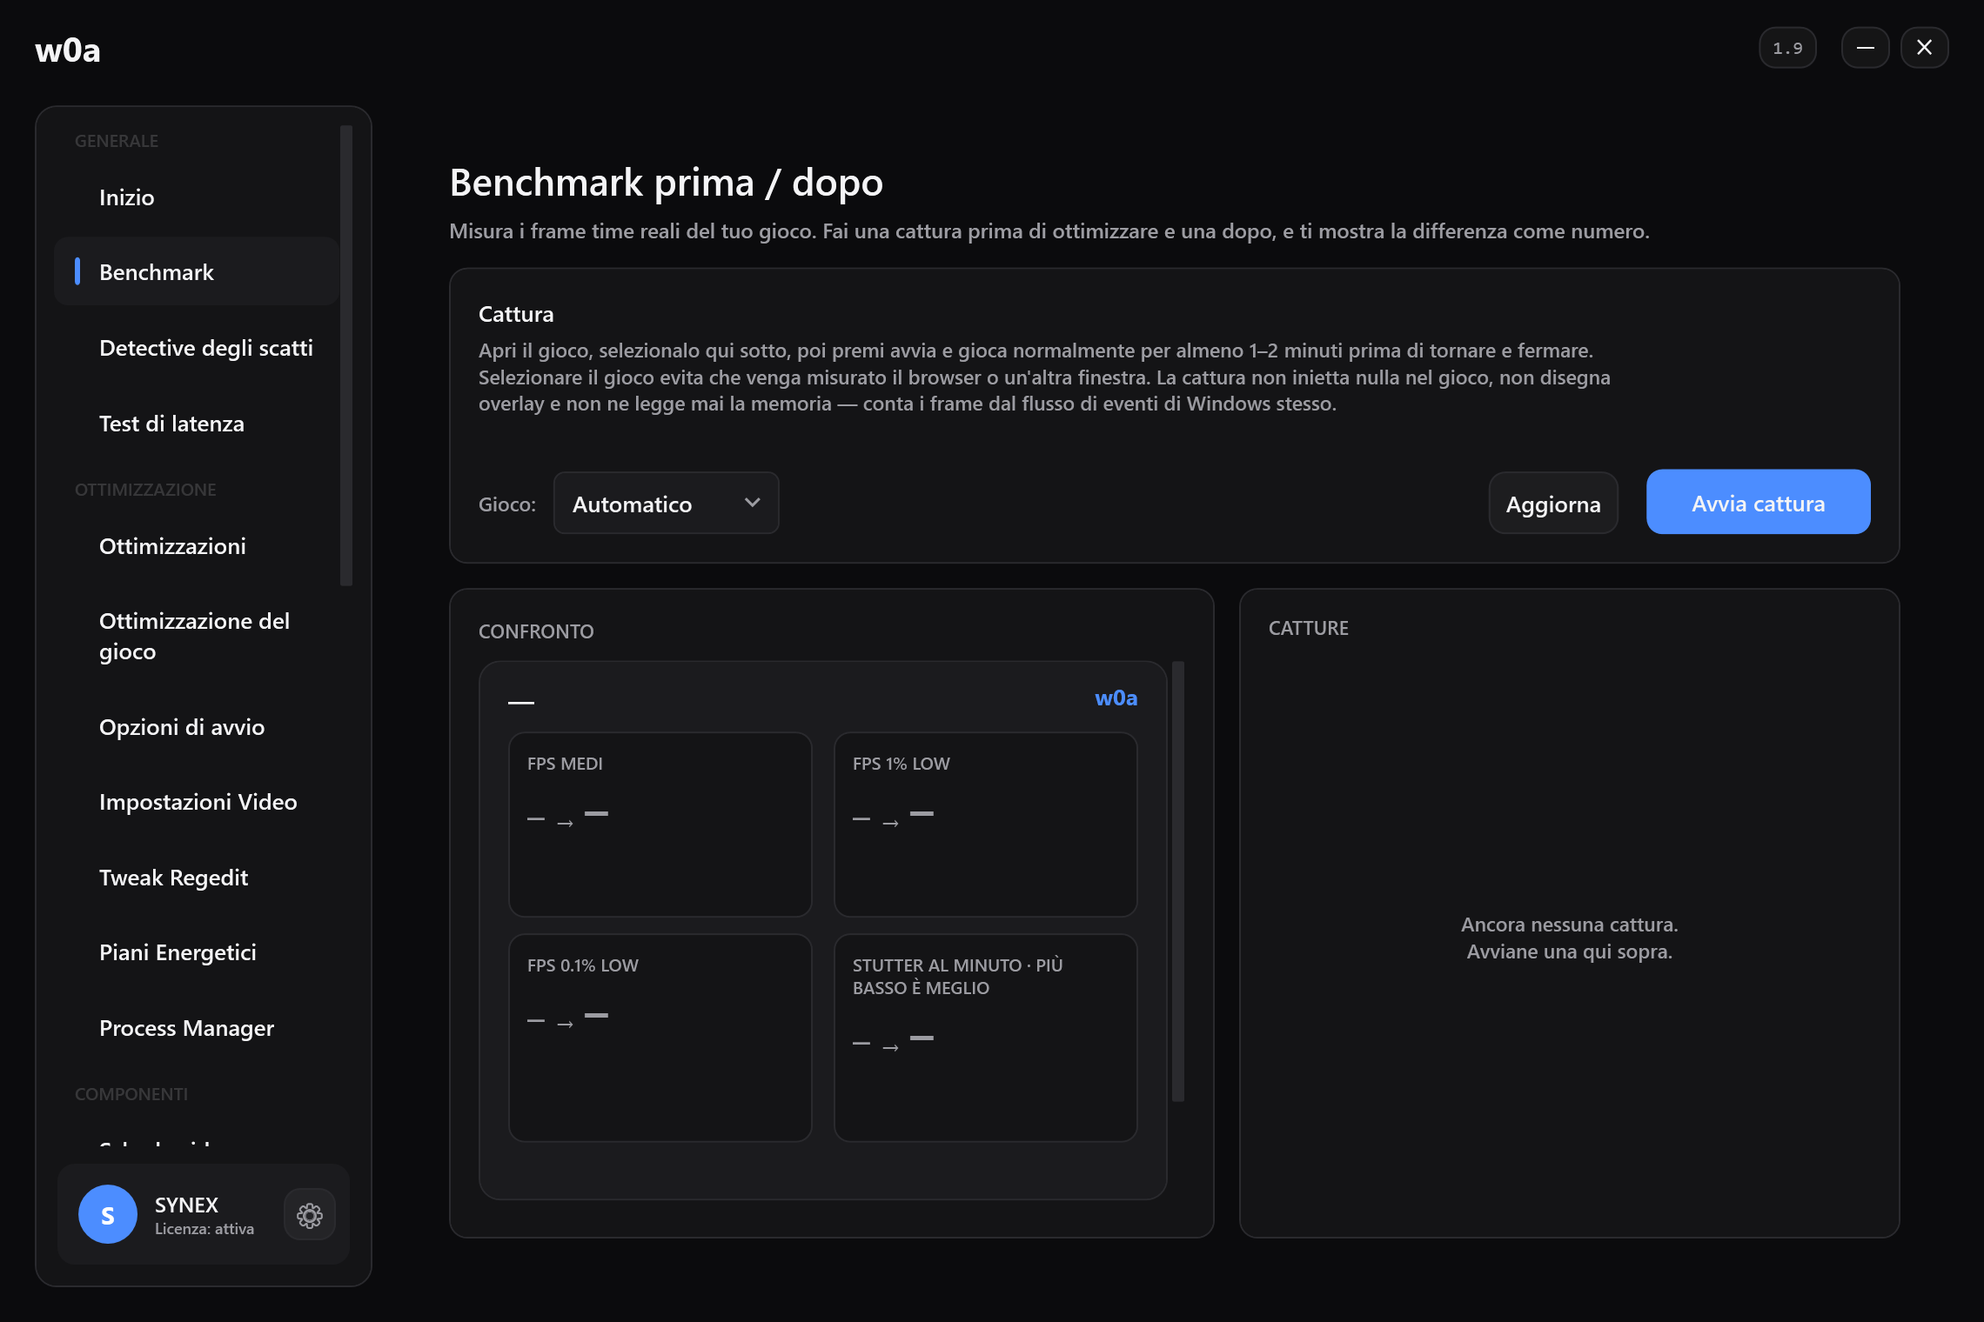Viewport: 1984px width, 1322px height.
Task: Open Detective degli scatti
Action: [x=197, y=348]
